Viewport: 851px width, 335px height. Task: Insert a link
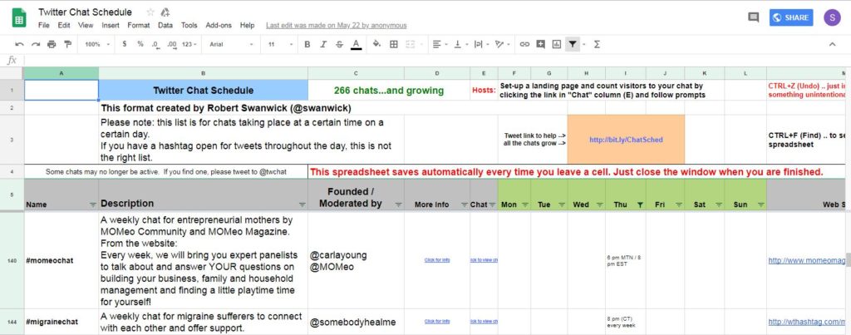click(524, 44)
